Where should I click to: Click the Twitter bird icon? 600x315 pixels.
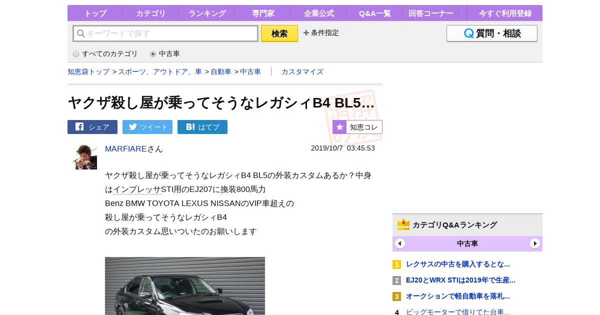133,126
